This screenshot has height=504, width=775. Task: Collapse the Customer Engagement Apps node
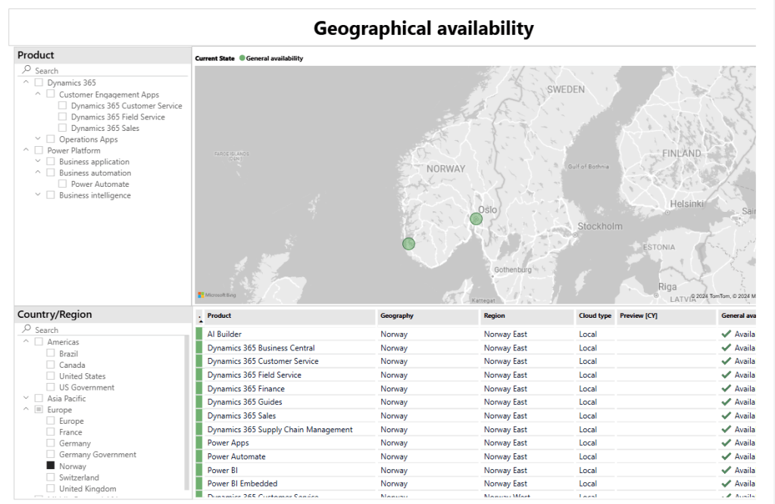point(38,95)
